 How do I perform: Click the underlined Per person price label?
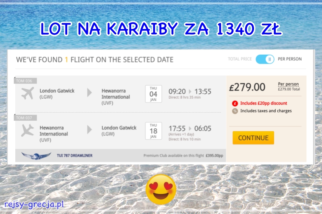pyautogui.click(x=288, y=84)
